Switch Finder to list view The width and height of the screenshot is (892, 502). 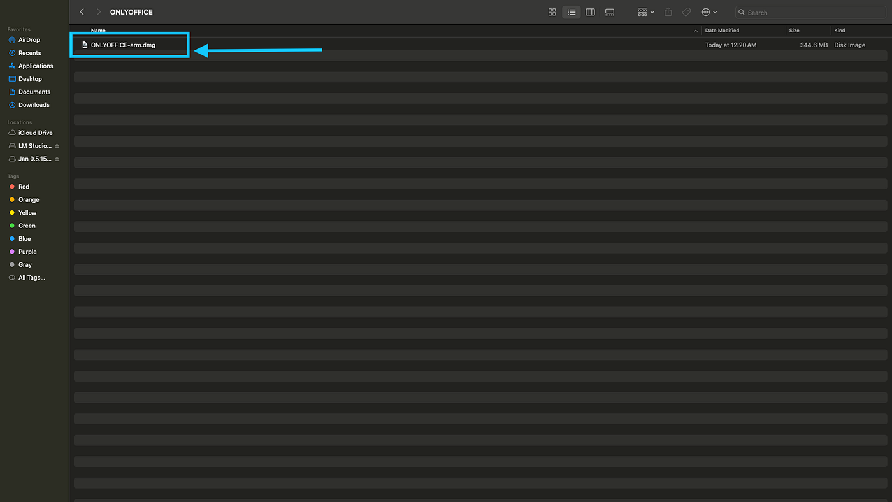572,12
